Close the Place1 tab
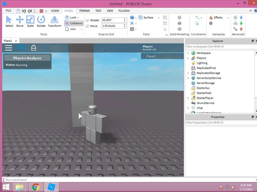 pyautogui.click(x=16, y=41)
